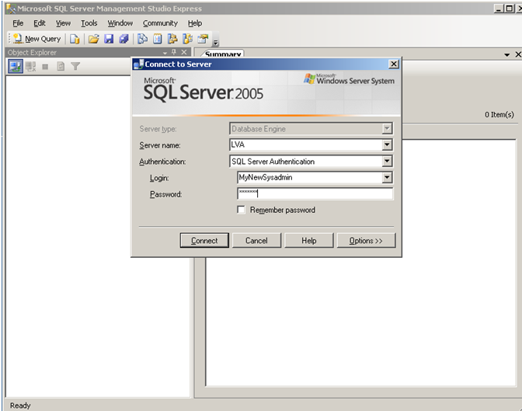522x411 pixels.
Task: Switch to the Summary tab
Action: (x=223, y=54)
